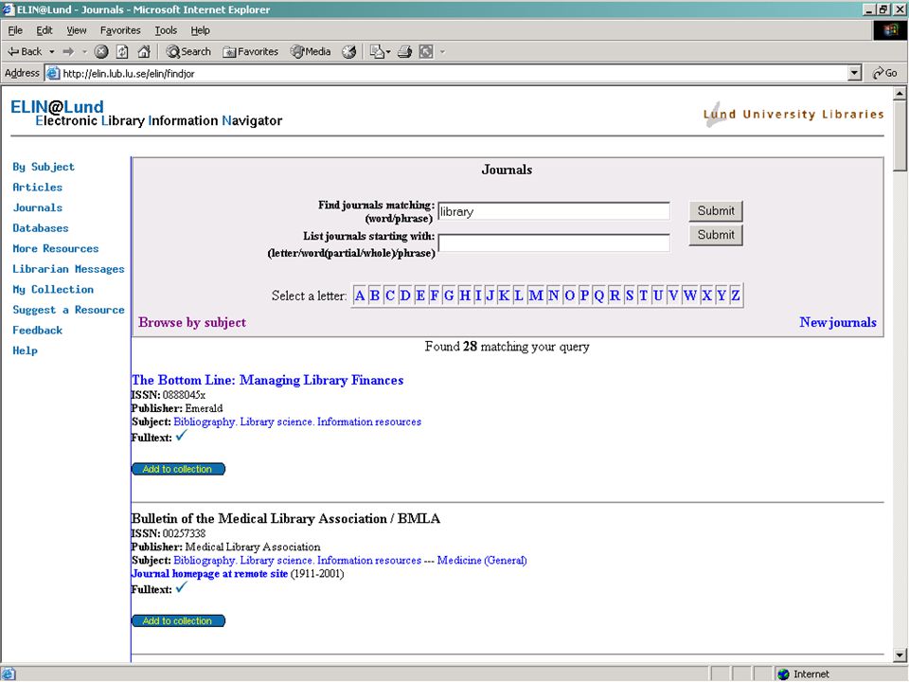
Task: Open the Media toolbar button
Action: pos(311,51)
